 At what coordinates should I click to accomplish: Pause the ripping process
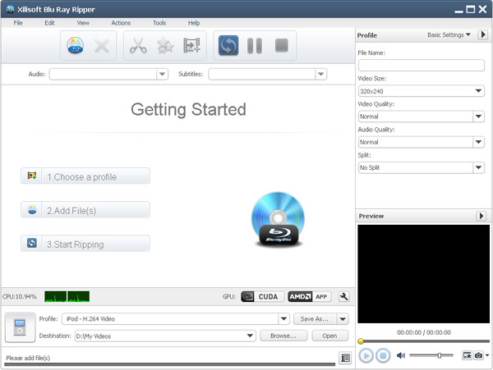point(255,46)
